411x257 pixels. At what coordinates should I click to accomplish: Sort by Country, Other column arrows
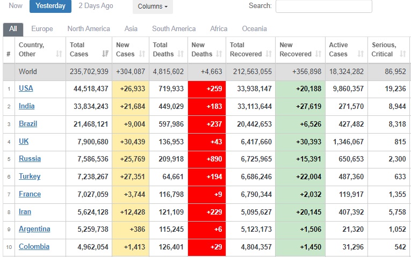coord(59,54)
